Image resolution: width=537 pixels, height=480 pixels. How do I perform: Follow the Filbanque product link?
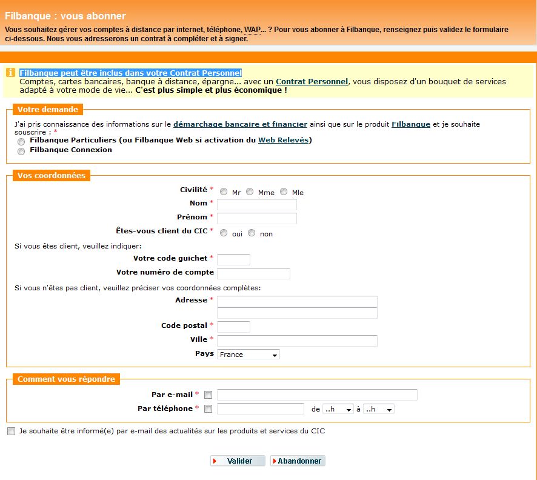pyautogui.click(x=410, y=124)
